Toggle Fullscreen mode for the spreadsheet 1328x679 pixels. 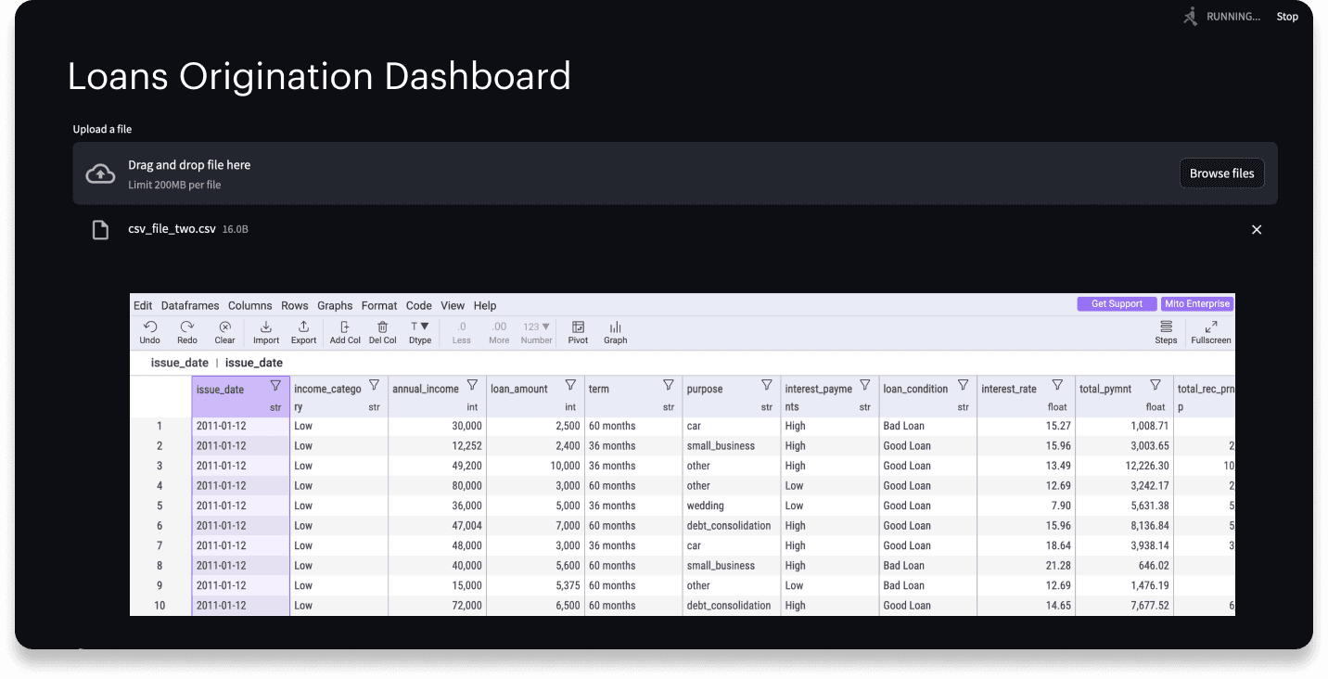[1210, 327]
